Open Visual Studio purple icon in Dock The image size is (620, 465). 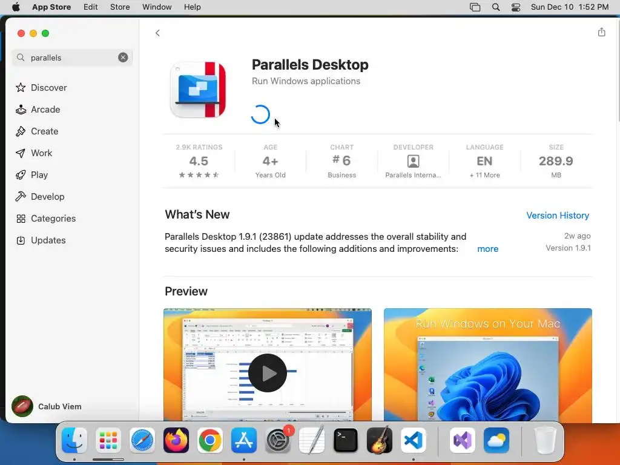point(462,440)
